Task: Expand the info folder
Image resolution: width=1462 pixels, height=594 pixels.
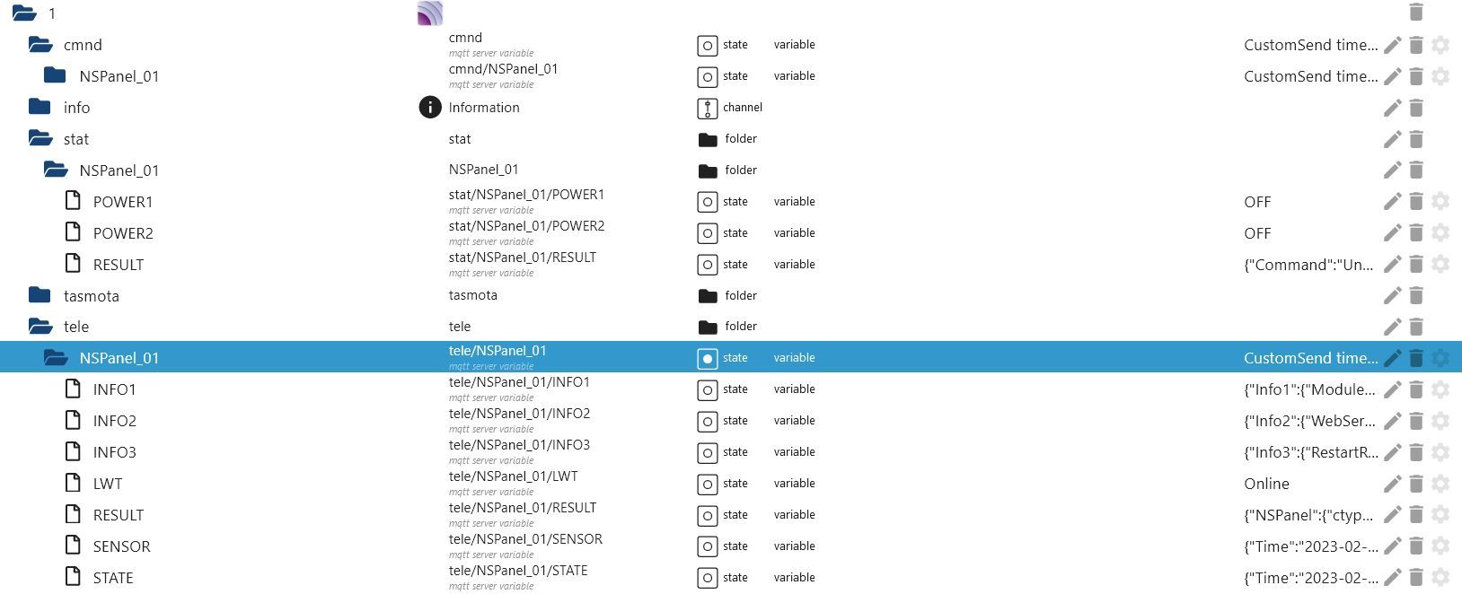Action: [40, 107]
